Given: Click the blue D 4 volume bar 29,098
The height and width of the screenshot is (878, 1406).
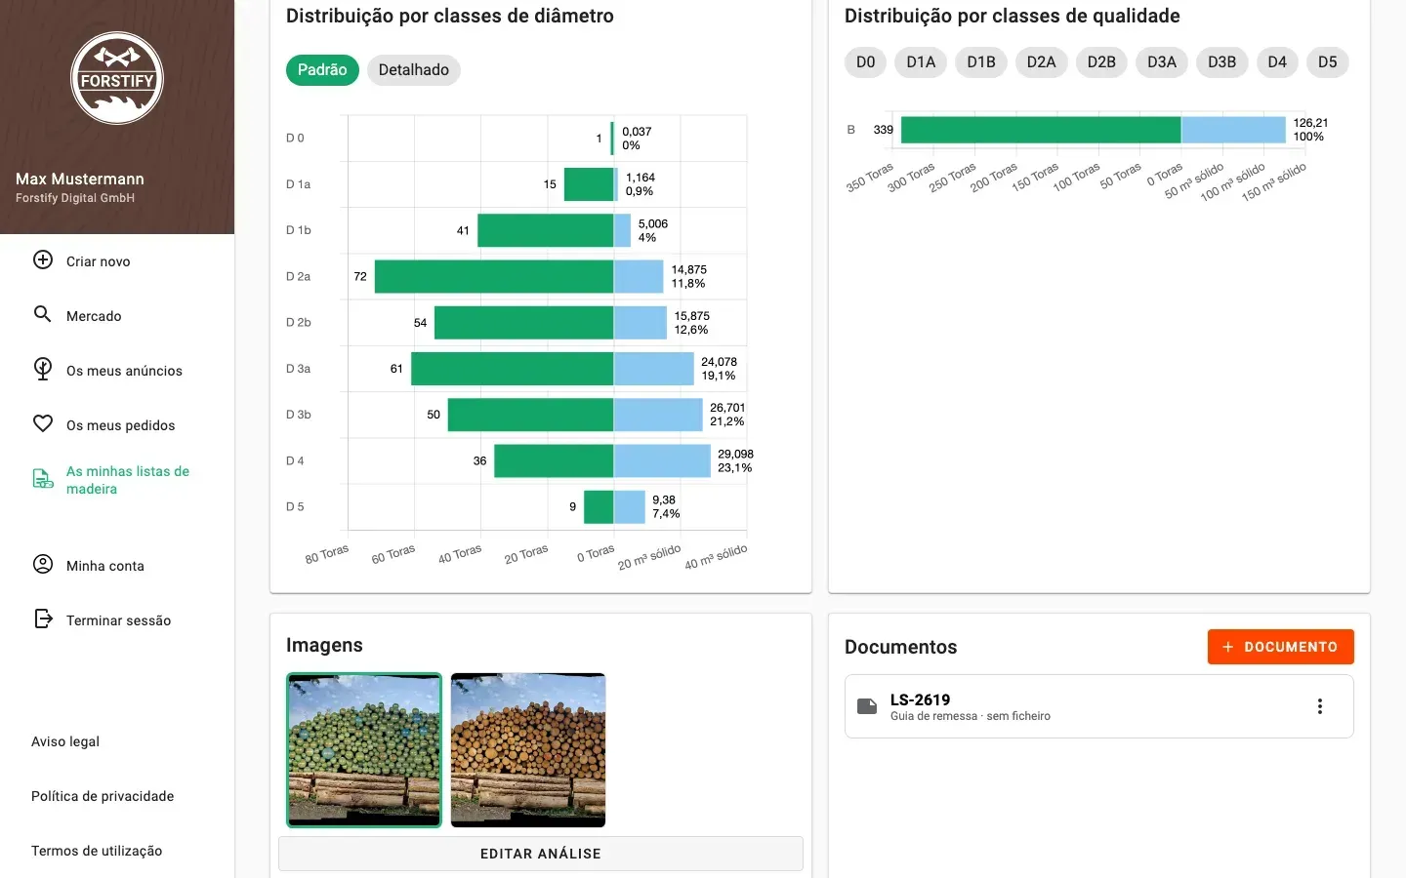Looking at the screenshot, I should pos(662,460).
